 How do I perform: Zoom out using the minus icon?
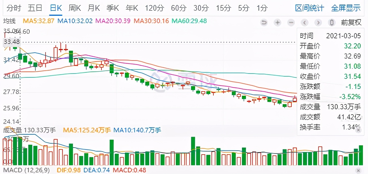click(x=291, y=23)
